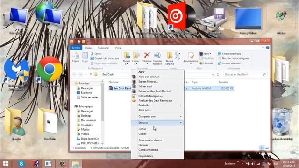Choose Copiar ruta de acceso
299x168 pixels.
105,58
